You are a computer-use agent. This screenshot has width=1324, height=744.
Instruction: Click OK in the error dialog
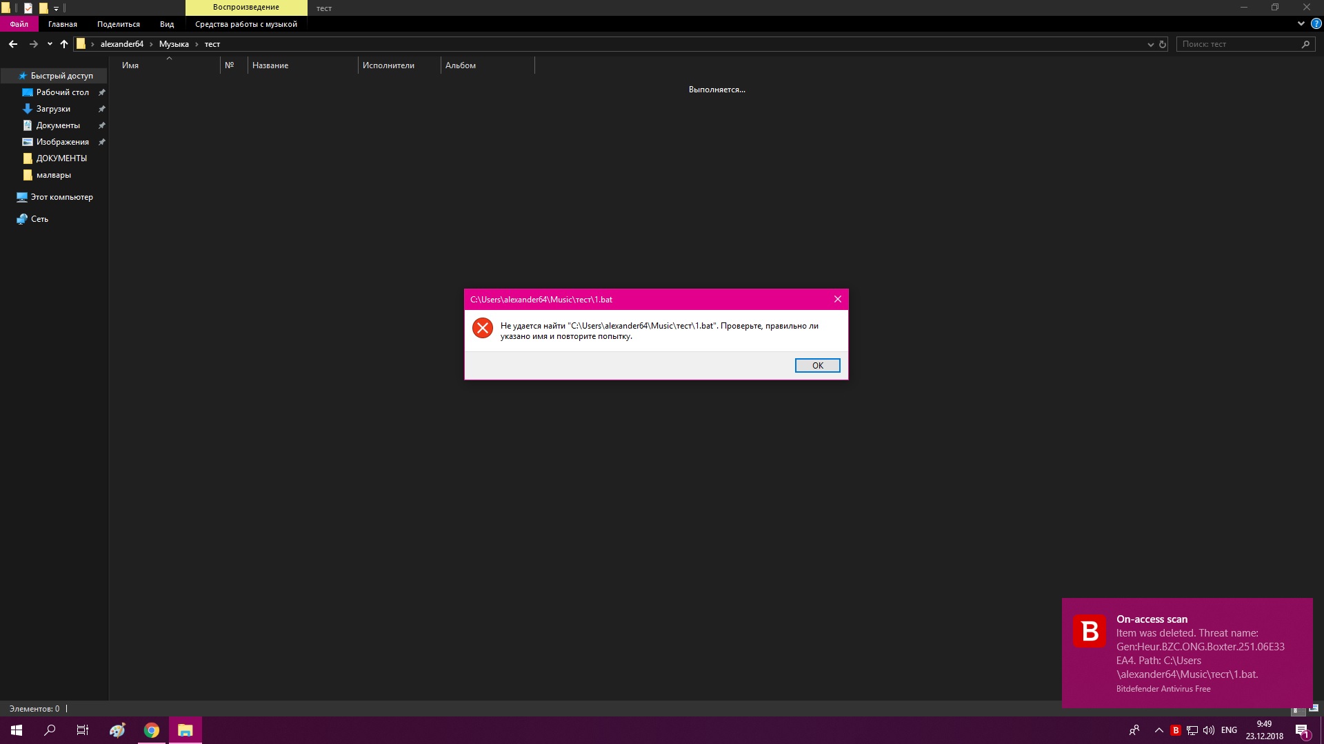pyautogui.click(x=817, y=365)
